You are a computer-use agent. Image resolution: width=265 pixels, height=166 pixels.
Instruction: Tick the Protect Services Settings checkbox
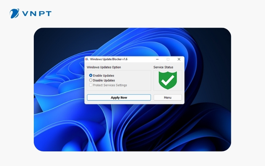(91, 85)
